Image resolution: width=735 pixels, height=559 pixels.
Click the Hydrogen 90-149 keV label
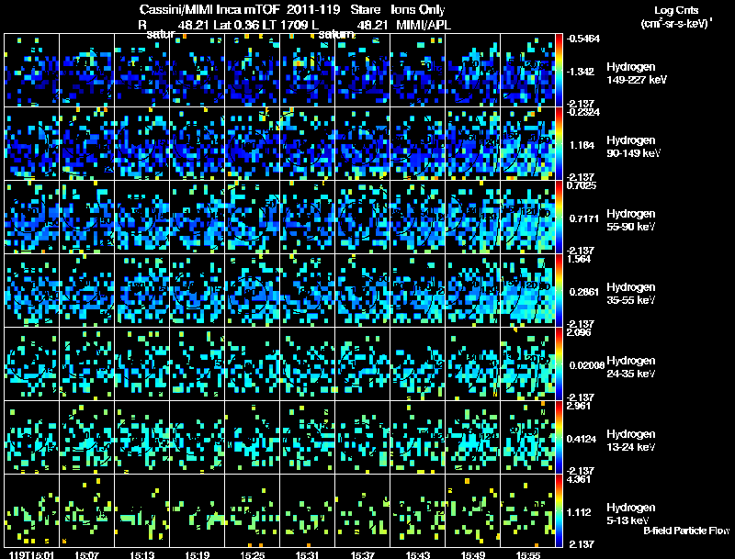point(632,147)
